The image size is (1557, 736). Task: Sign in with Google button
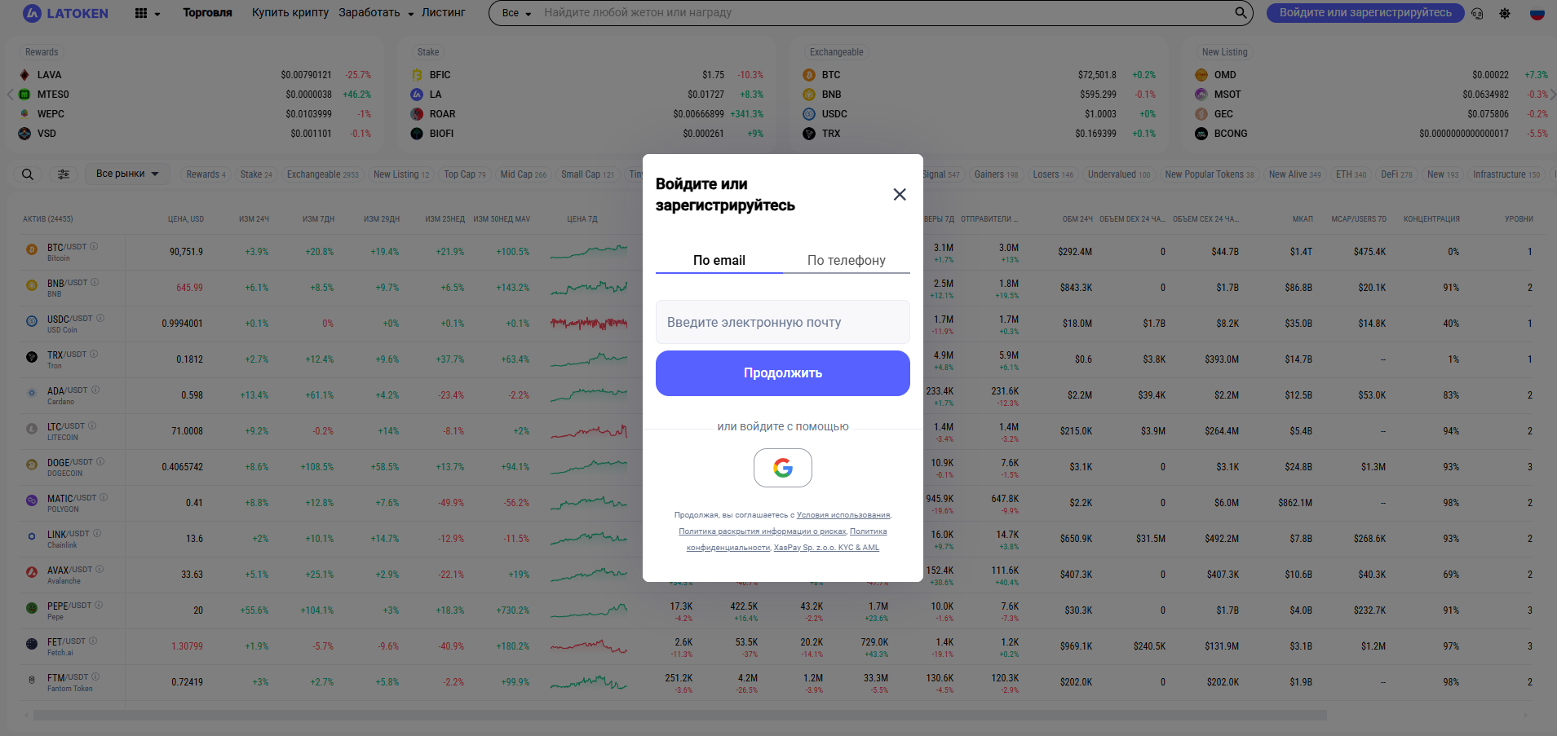pyautogui.click(x=783, y=468)
